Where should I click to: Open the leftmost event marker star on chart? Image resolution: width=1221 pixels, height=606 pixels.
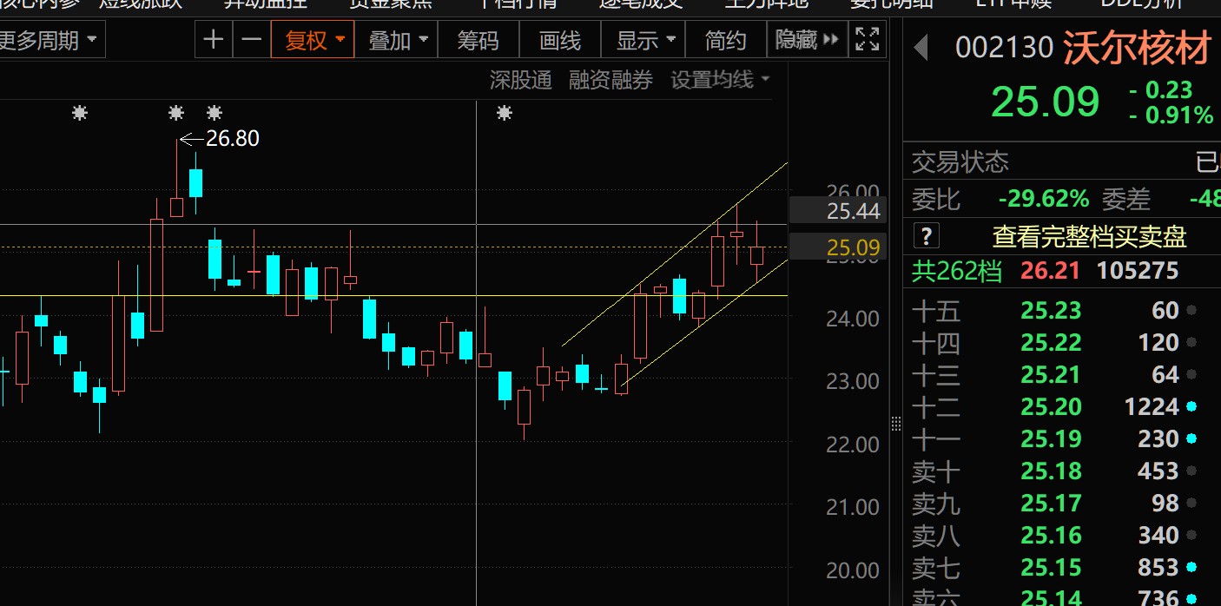coord(80,113)
